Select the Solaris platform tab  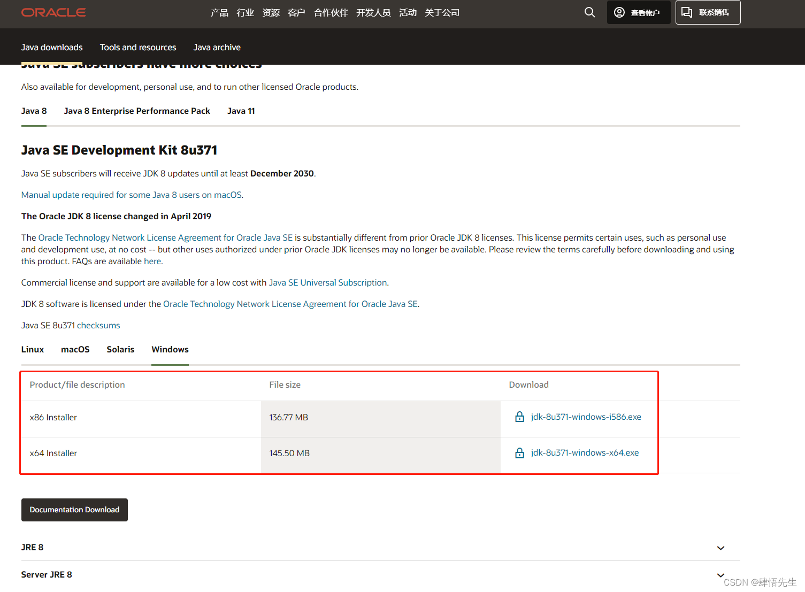coord(120,349)
